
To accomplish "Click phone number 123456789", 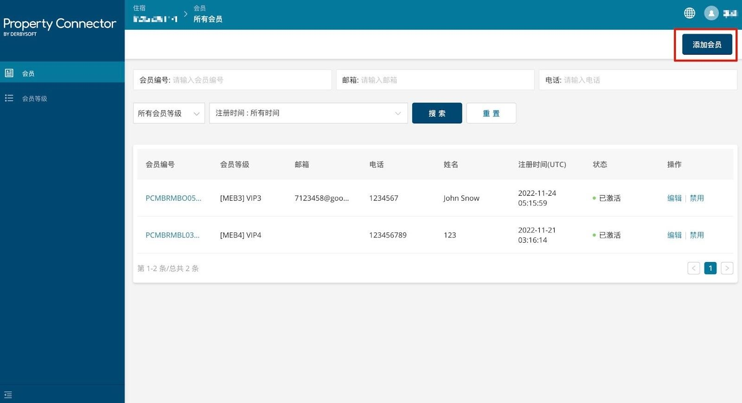I will point(388,235).
